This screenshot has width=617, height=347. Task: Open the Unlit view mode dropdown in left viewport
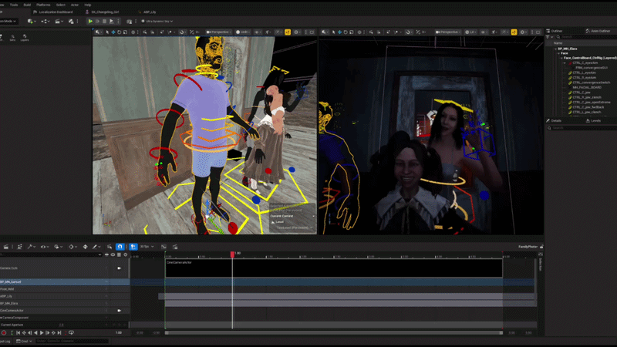pos(243,32)
